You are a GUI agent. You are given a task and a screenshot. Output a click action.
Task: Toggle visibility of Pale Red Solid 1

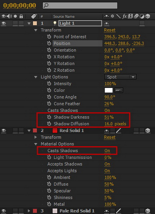(x=4, y=211)
